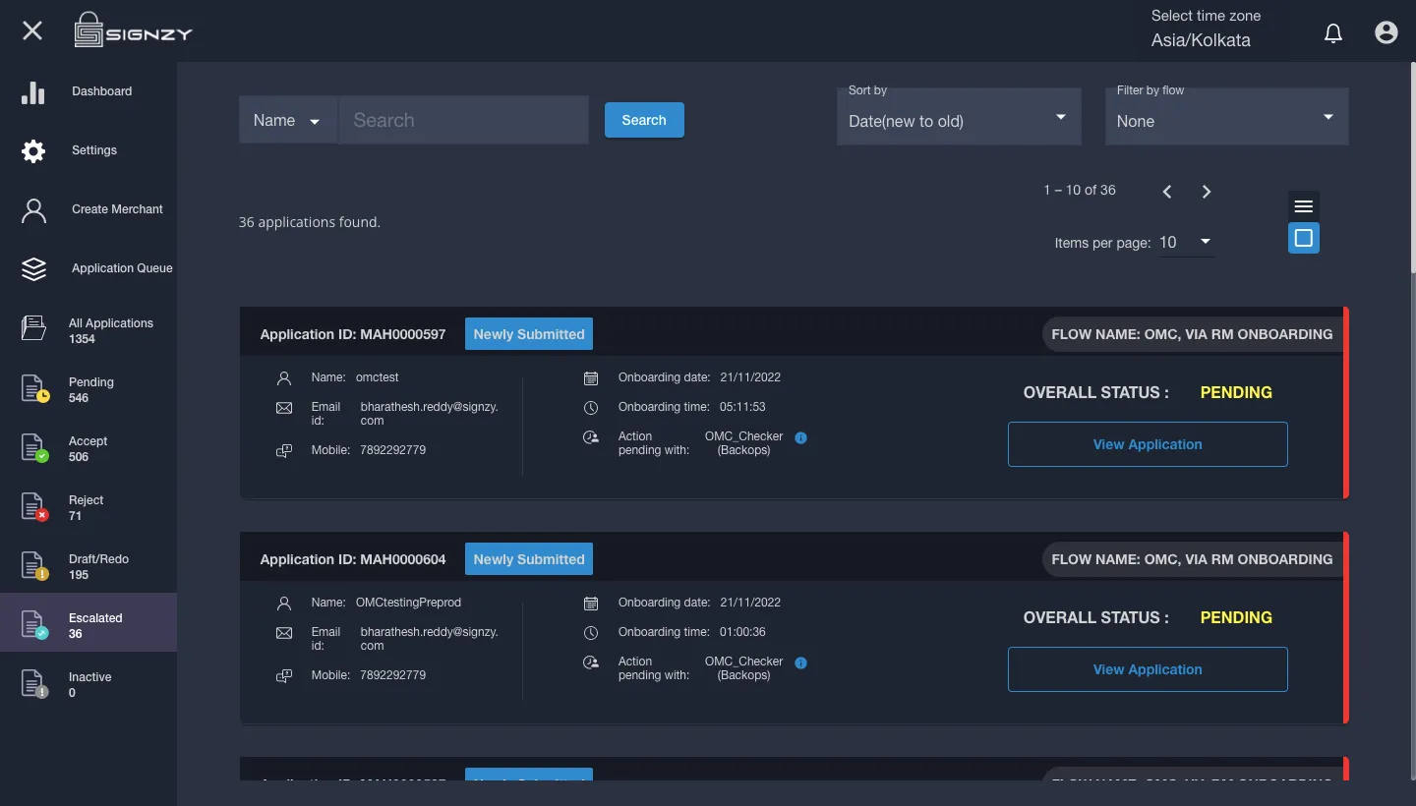Show info for MAH0000597 action pending with
The image size is (1416, 806).
click(800, 437)
